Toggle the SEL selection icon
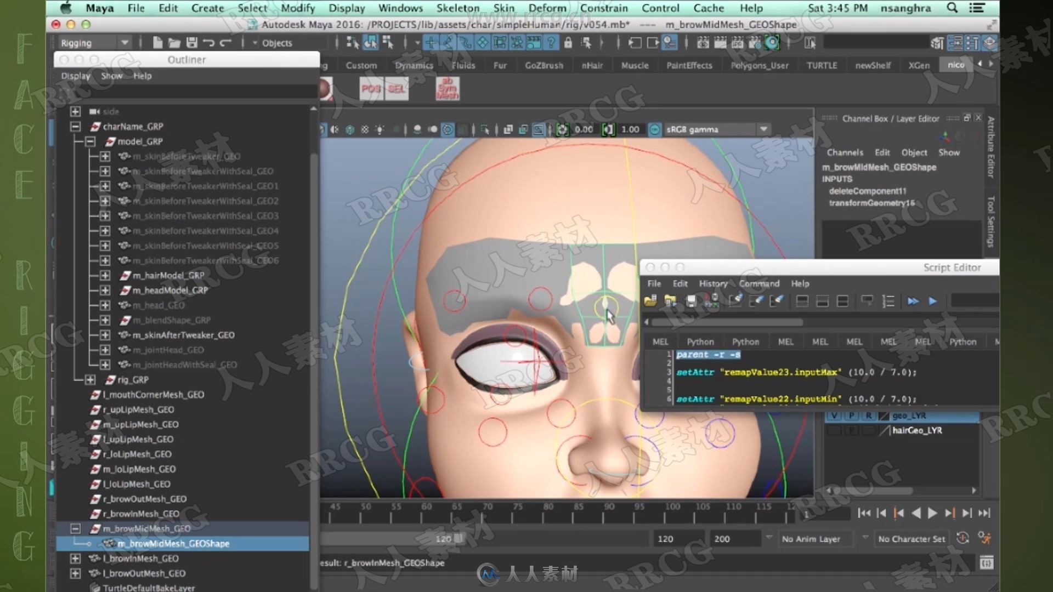Viewport: 1053px width, 592px height. (397, 88)
